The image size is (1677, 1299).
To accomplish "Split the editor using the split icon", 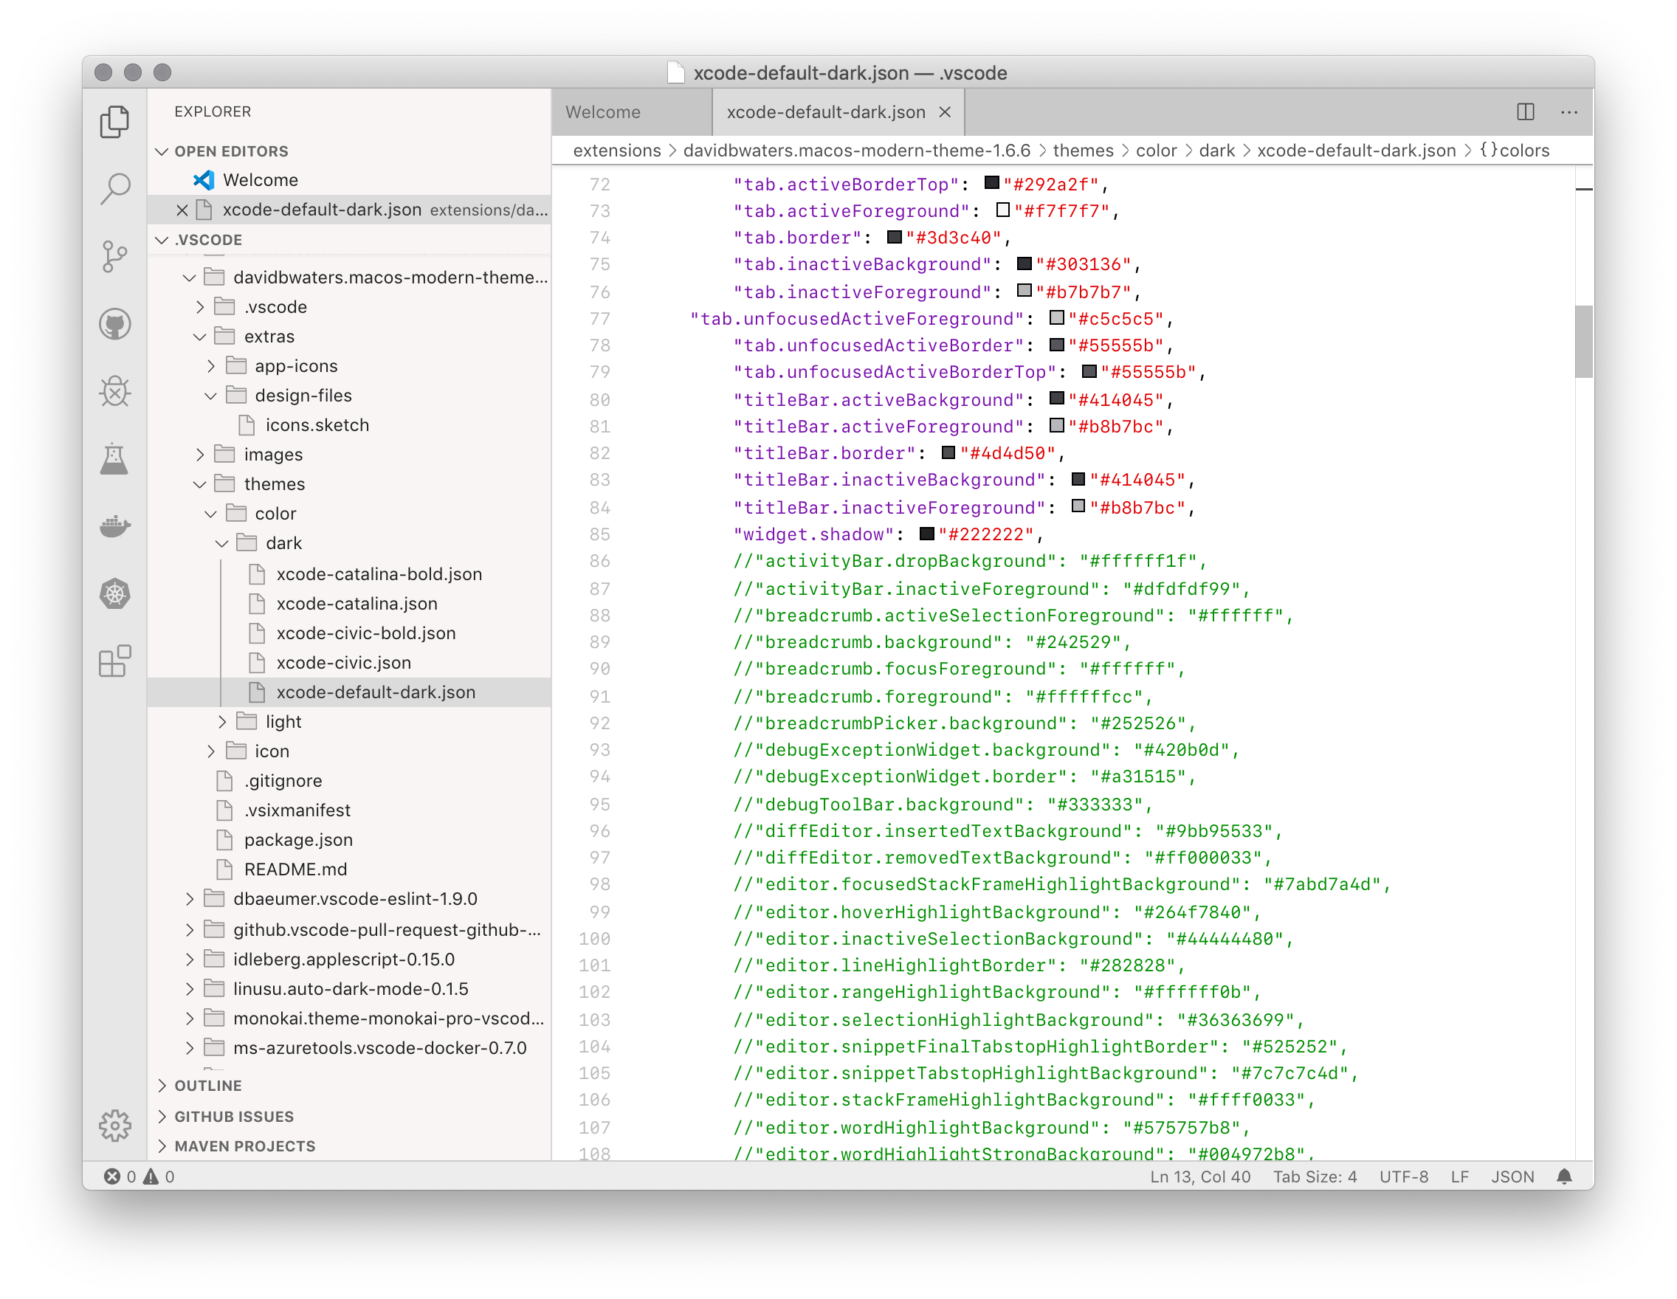I will 1525,112.
